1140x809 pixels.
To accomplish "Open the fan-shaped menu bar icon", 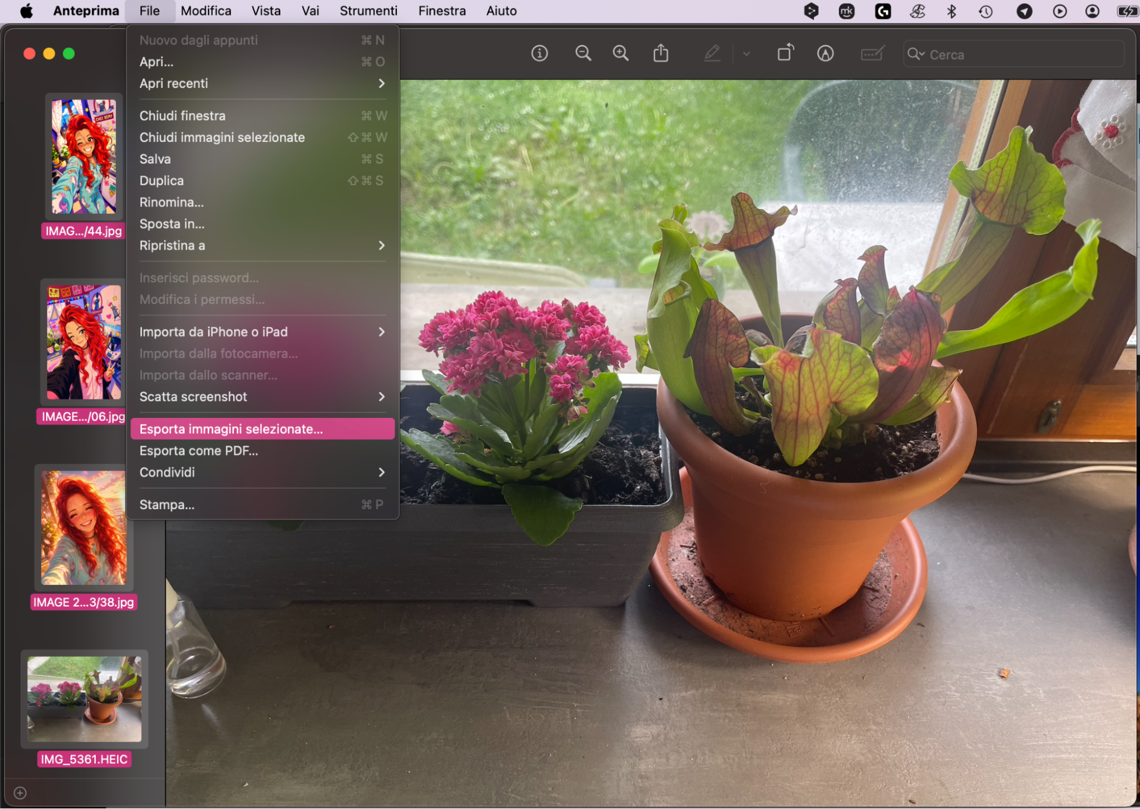I will click(917, 11).
